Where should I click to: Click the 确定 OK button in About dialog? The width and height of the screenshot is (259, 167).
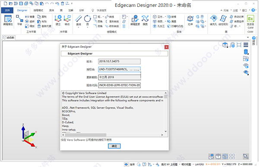[114, 146]
